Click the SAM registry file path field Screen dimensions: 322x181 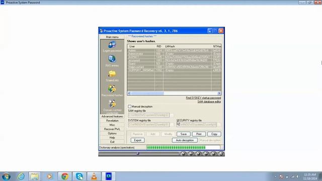(x=149, y=115)
